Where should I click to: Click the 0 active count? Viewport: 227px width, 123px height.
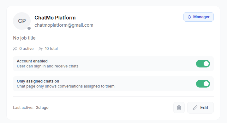pyautogui.click(x=26, y=49)
